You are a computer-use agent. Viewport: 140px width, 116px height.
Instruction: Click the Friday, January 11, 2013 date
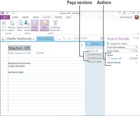click(x=19, y=53)
